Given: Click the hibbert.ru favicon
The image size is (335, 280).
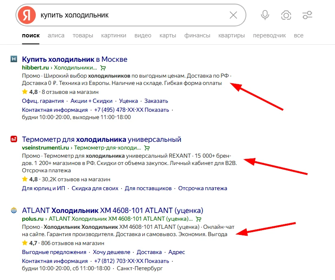Looking at the screenshot, I should [x=13, y=59].
